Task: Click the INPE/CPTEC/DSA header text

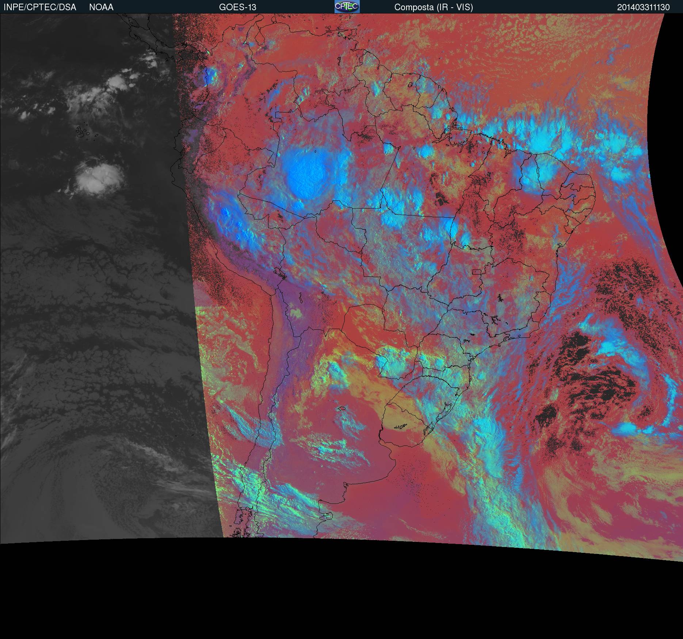Action: pyautogui.click(x=40, y=7)
